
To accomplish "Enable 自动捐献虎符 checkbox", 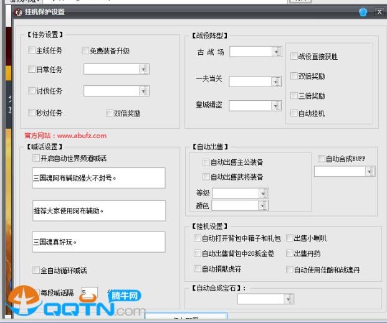I will (198, 269).
